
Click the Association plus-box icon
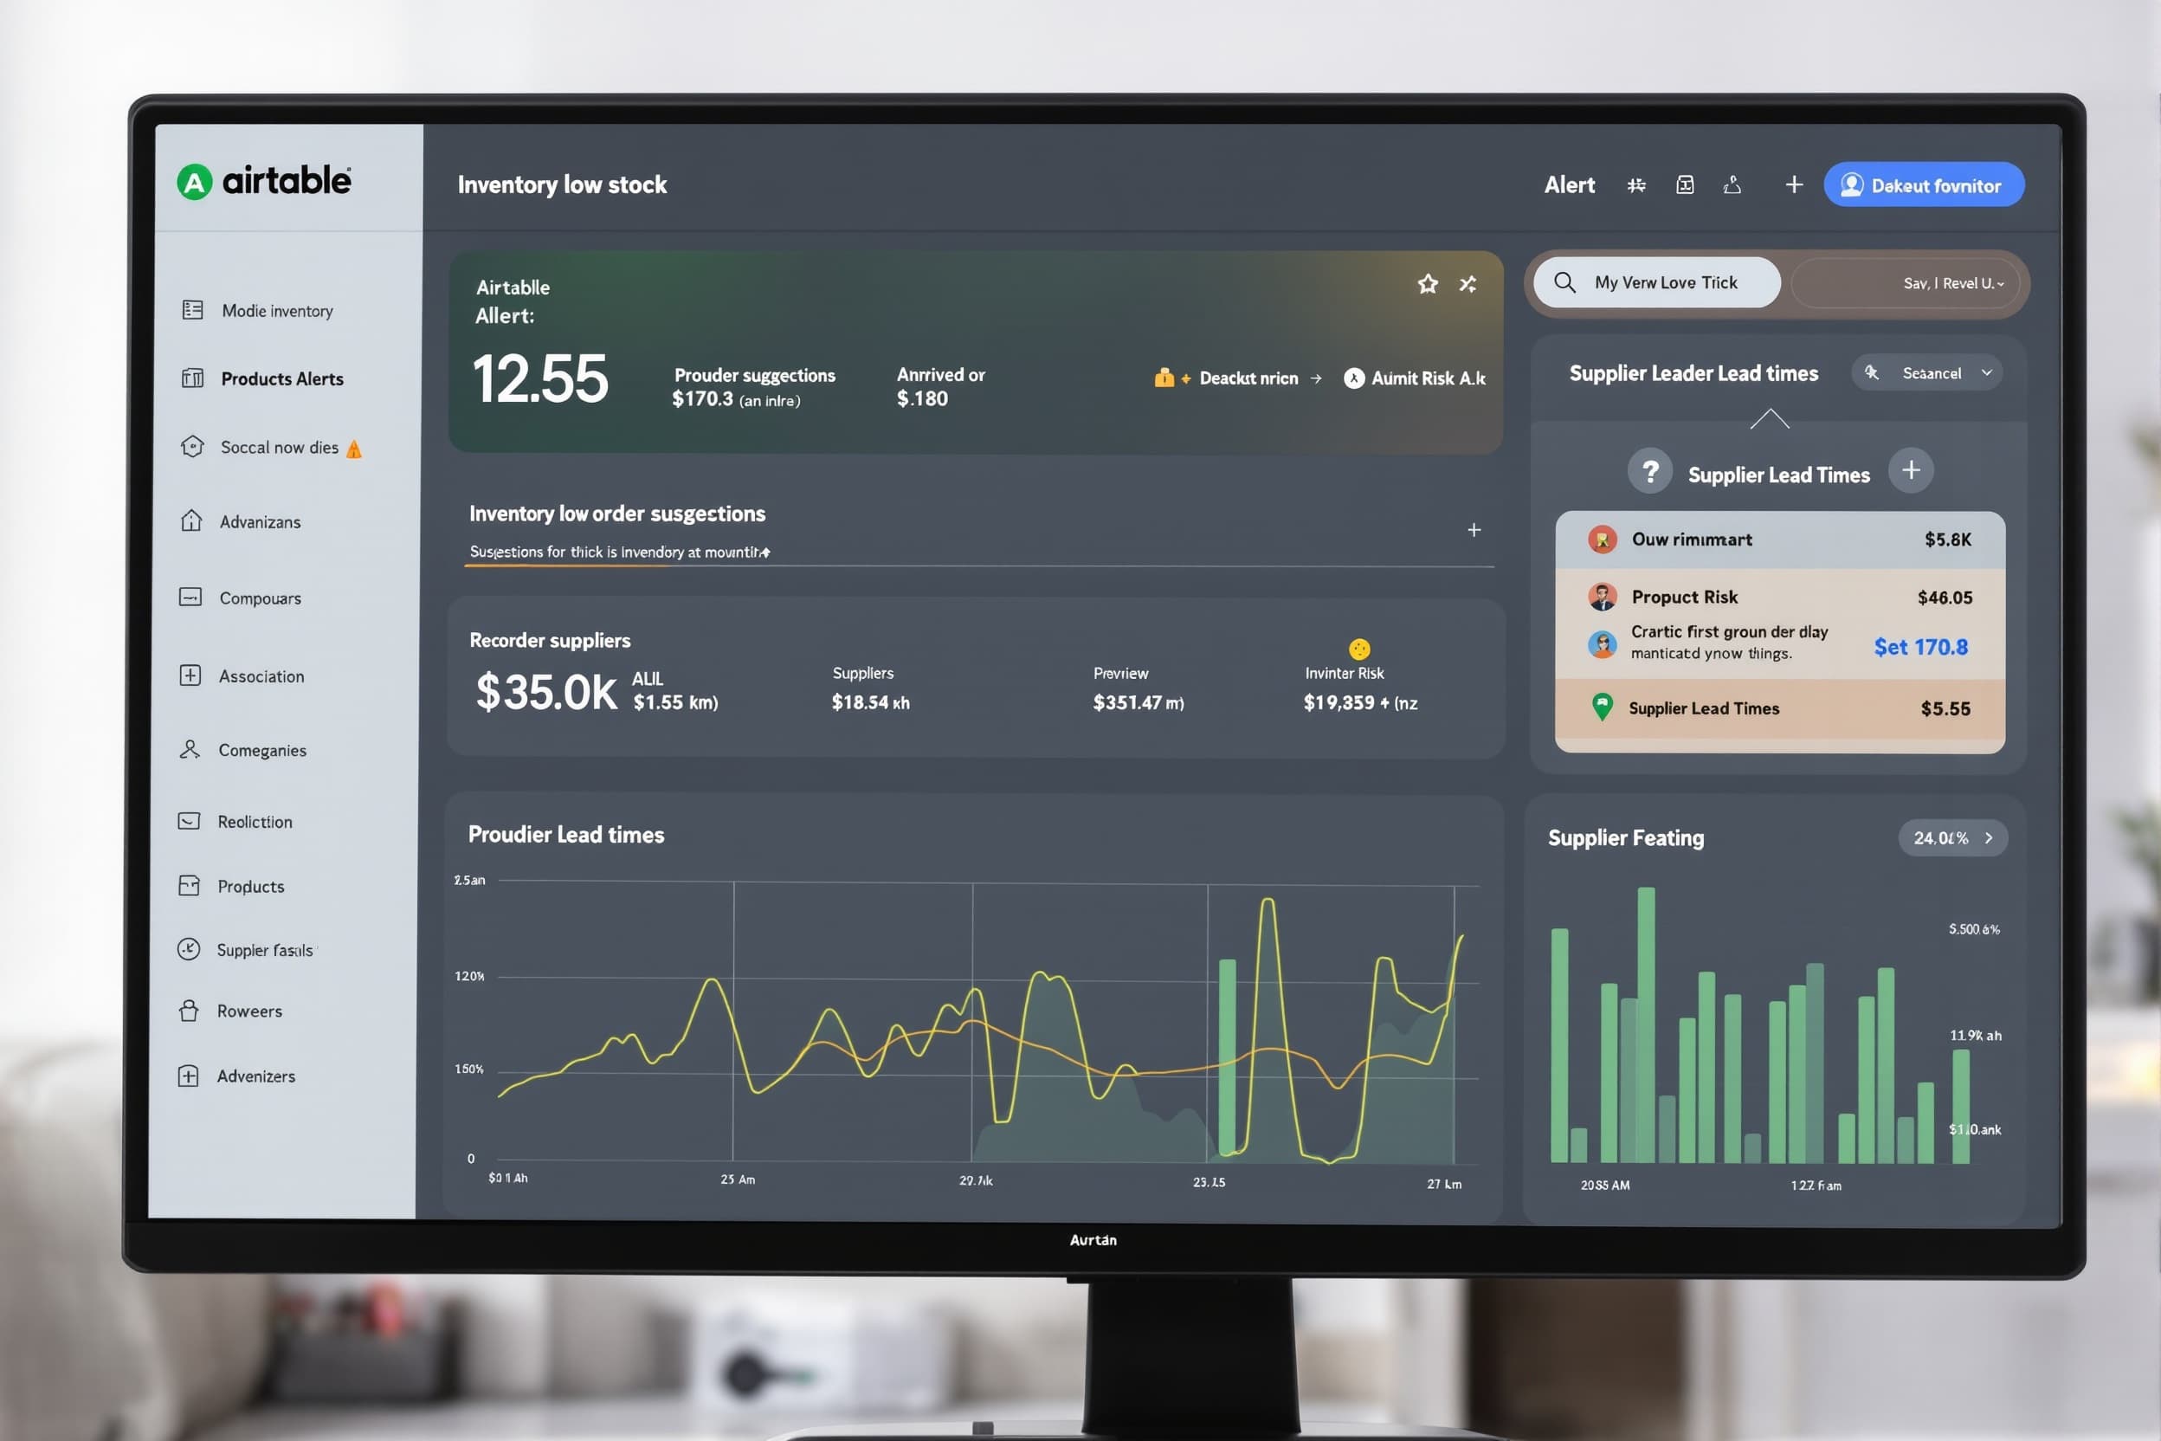[190, 675]
